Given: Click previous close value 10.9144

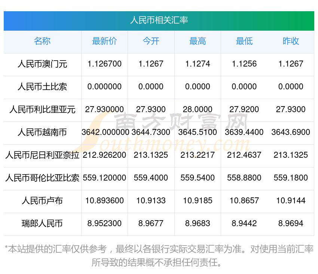Looking at the screenshot, I should [x=291, y=201].
